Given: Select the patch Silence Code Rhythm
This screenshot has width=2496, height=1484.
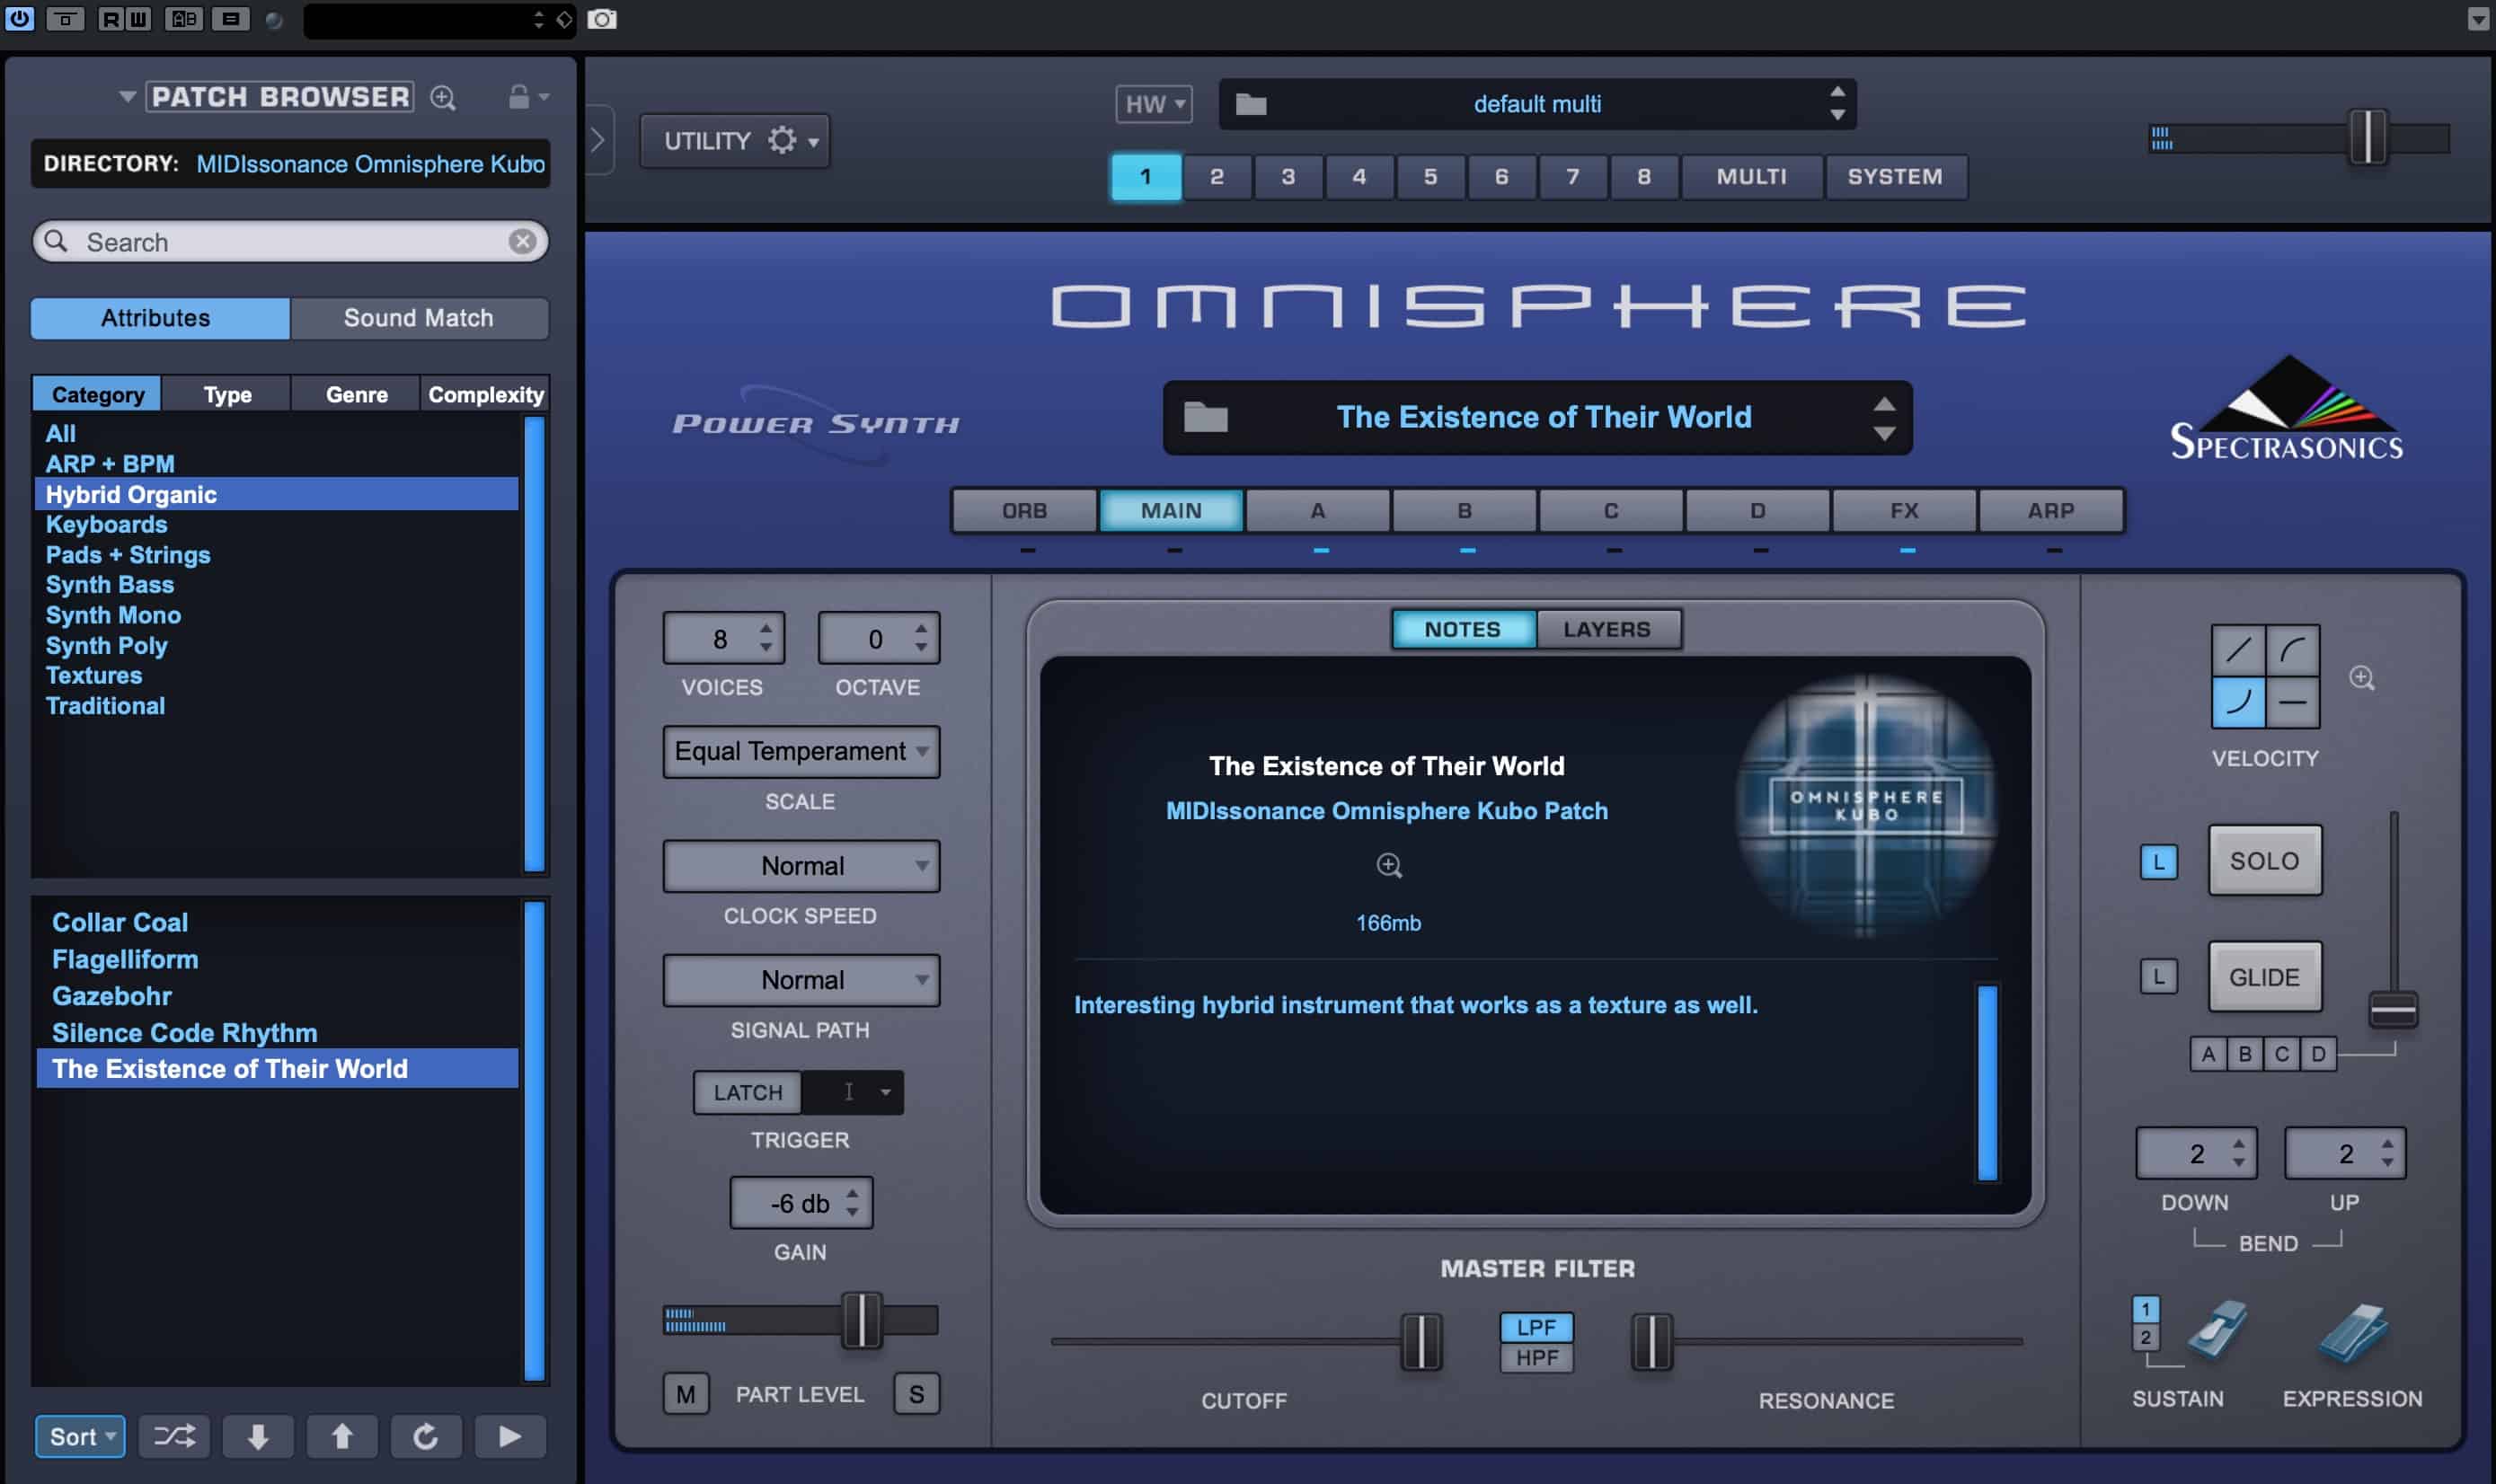Looking at the screenshot, I should point(184,1032).
